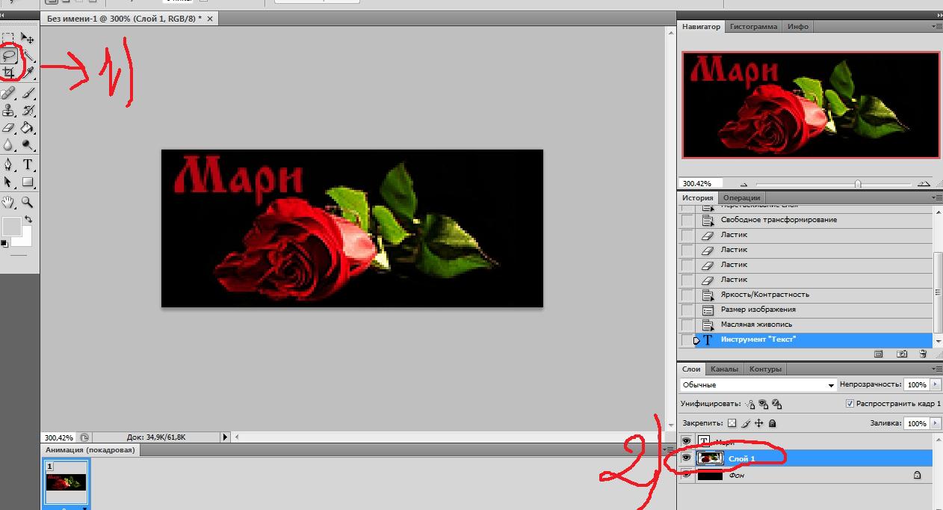Open the status bar info arrow menu

click(x=225, y=437)
